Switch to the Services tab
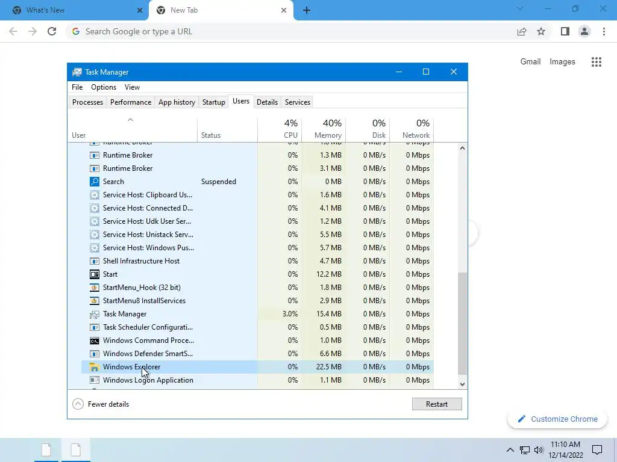 tap(298, 102)
